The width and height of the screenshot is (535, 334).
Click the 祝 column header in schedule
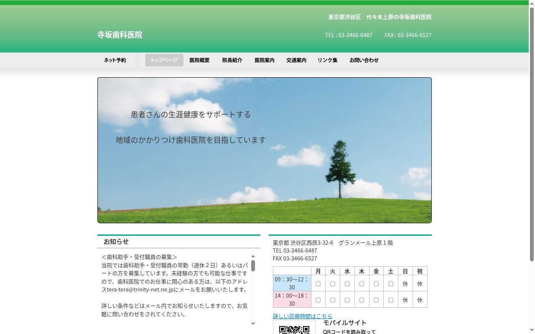click(420, 271)
